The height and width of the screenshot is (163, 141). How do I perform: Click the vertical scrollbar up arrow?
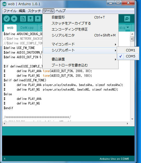tap(132, 34)
